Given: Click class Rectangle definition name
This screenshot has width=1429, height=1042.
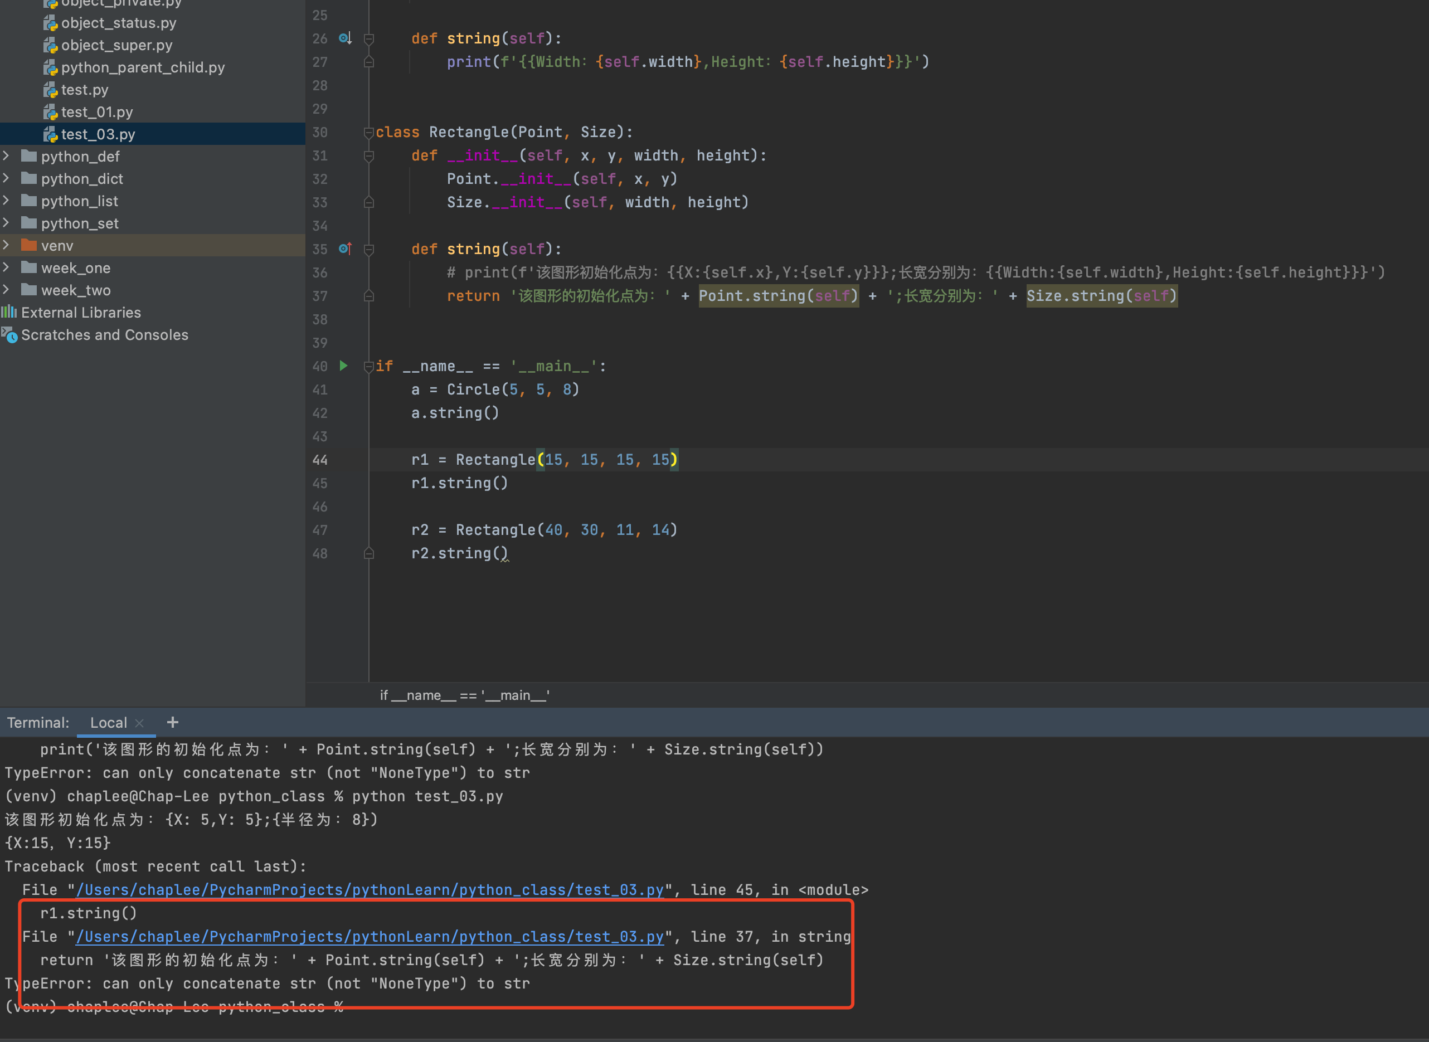Looking at the screenshot, I should point(469,133).
